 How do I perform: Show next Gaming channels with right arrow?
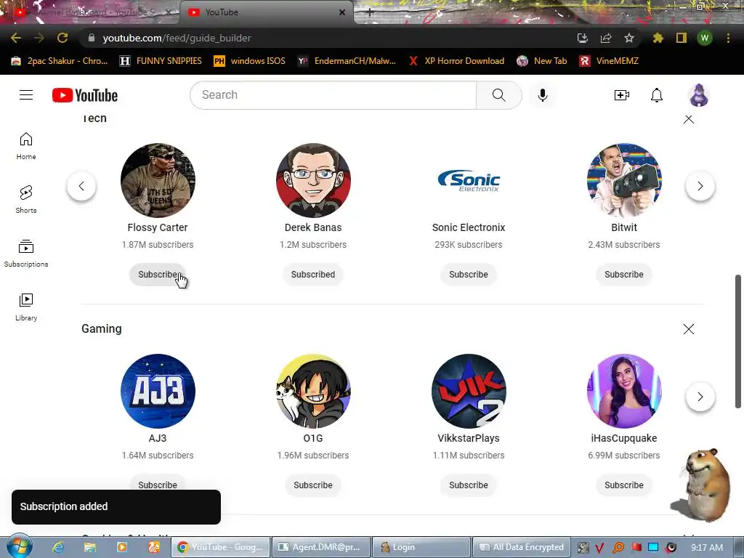click(700, 397)
